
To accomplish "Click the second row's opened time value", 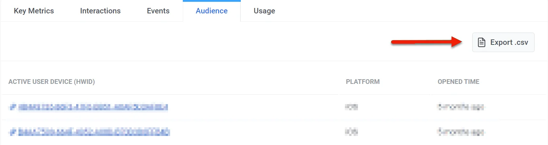I will 461,132.
